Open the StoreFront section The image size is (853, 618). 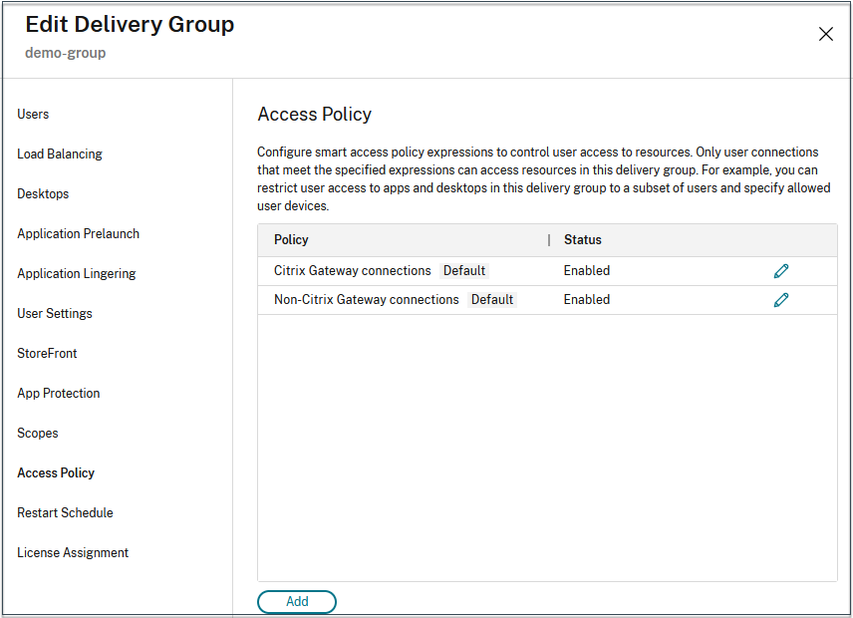pos(47,354)
